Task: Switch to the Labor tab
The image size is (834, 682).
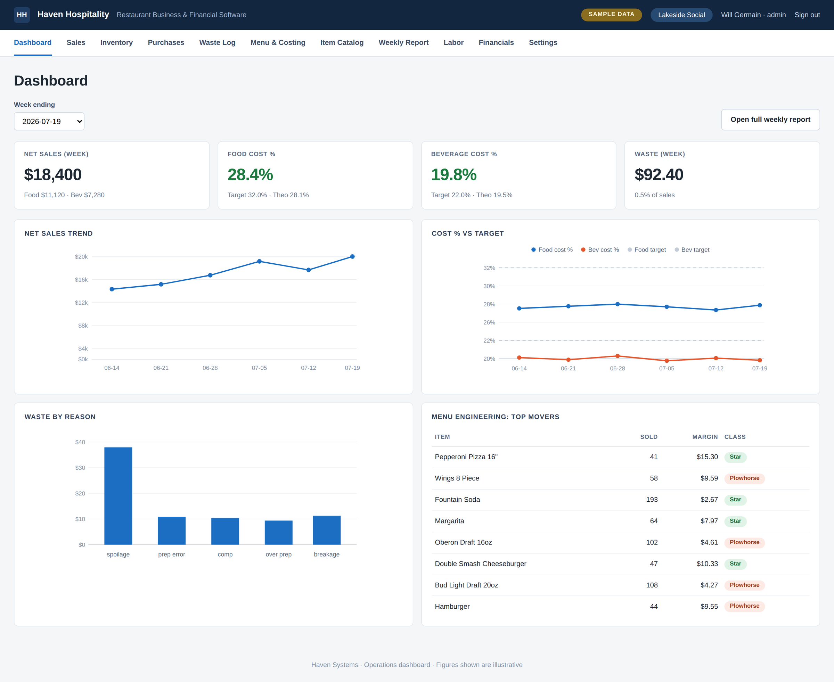Action: coord(453,42)
